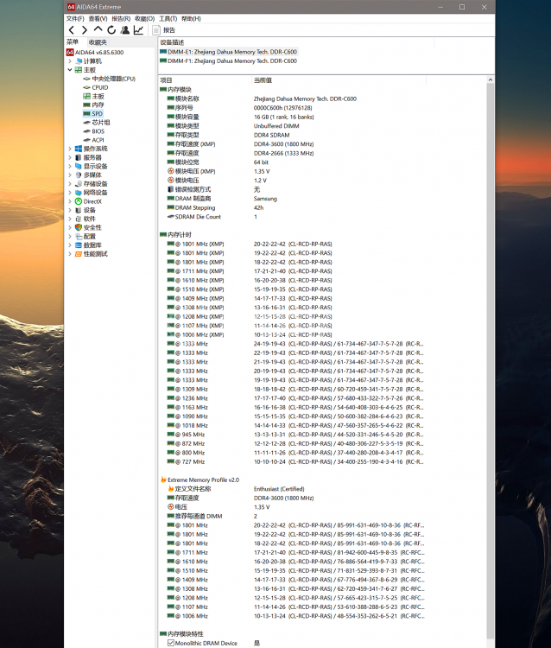Toggle Monolithic DRAM Device checkbox
The height and width of the screenshot is (648, 551).
click(171, 643)
